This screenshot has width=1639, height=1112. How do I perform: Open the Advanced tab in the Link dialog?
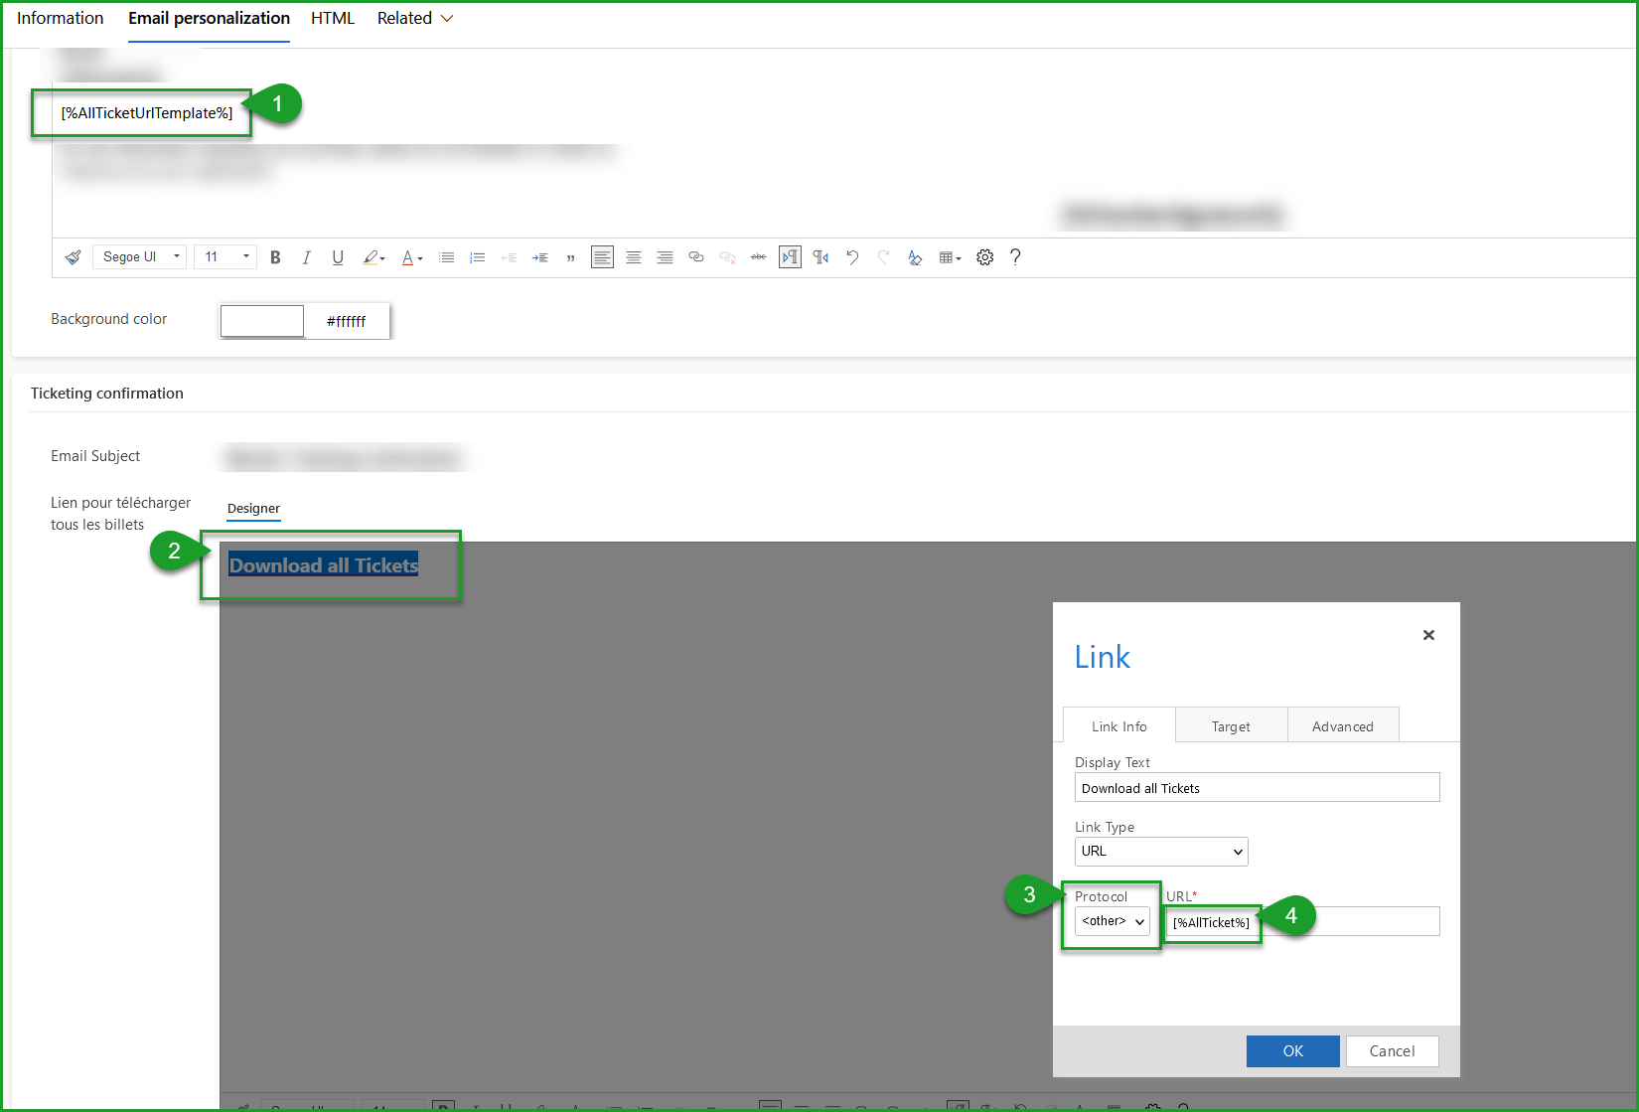coord(1342,725)
